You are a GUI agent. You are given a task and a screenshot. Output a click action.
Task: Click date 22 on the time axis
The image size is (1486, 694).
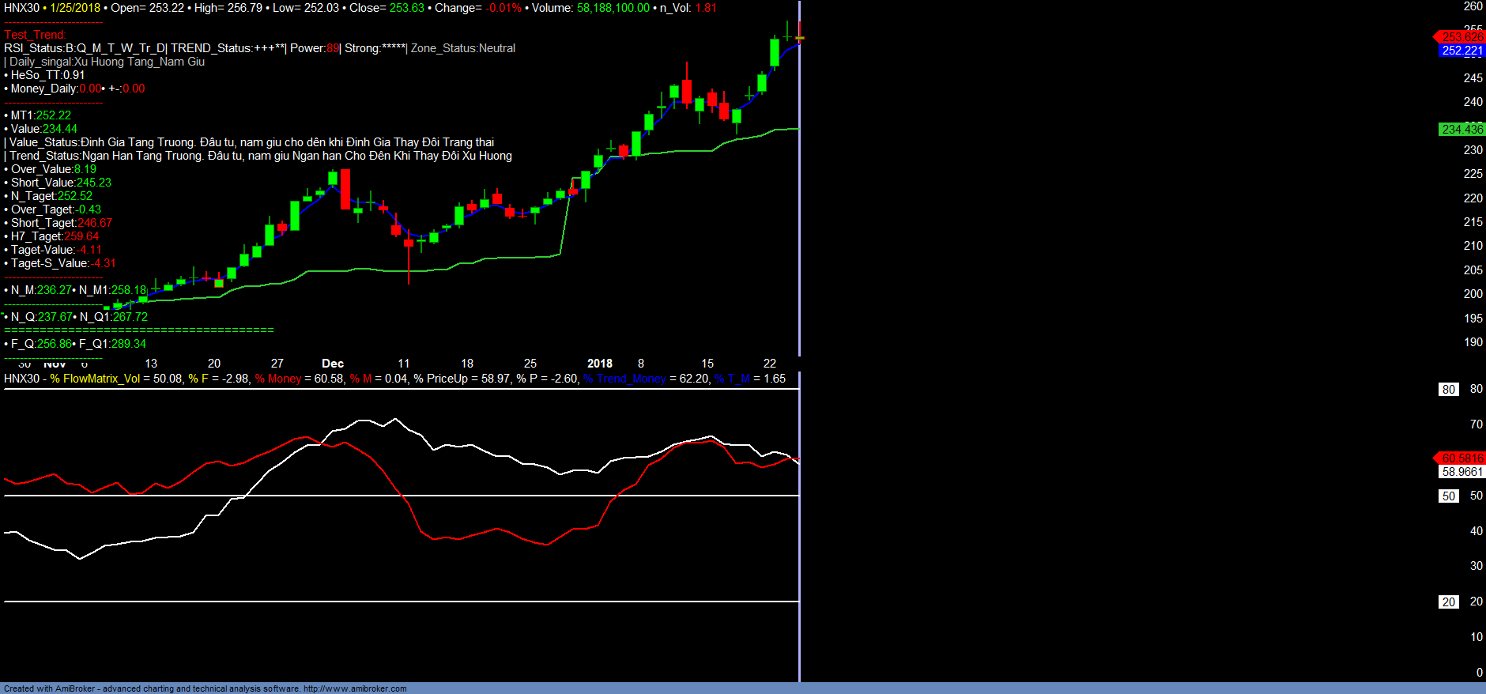(769, 364)
